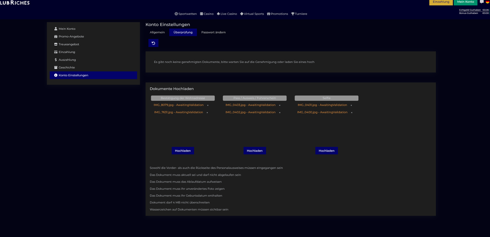Click the green Mein Konto button
This screenshot has height=237, width=490.
tap(465, 2)
